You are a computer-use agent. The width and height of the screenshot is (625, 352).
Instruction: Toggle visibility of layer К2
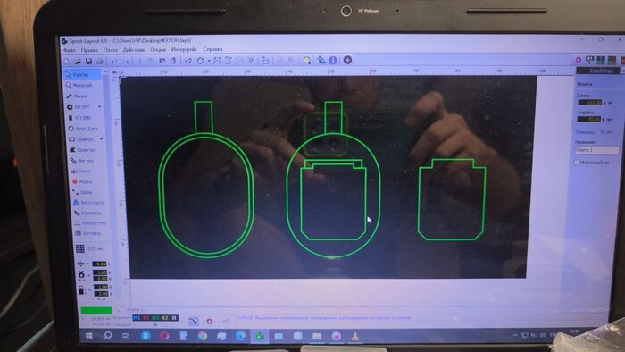(x=165, y=318)
